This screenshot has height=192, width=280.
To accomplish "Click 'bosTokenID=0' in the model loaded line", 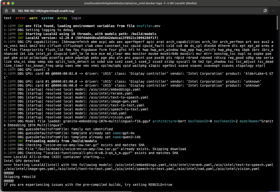I will tap(200, 121).
